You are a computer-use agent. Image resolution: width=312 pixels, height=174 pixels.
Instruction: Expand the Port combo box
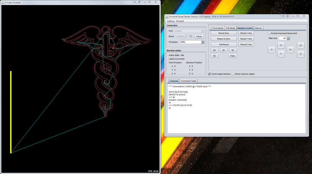pyautogui.click(x=203, y=31)
